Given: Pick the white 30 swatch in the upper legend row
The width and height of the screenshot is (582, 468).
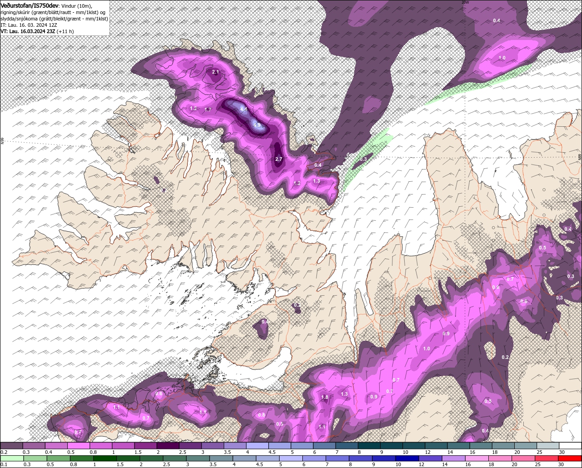Looking at the screenshot, I should 570,446.
